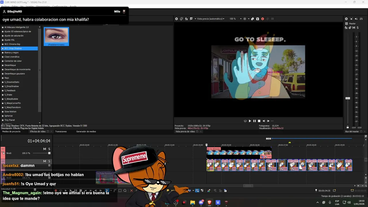368x207 pixels.
Task: Click the red V icon in preview toolbar
Action: [x=262, y=19]
